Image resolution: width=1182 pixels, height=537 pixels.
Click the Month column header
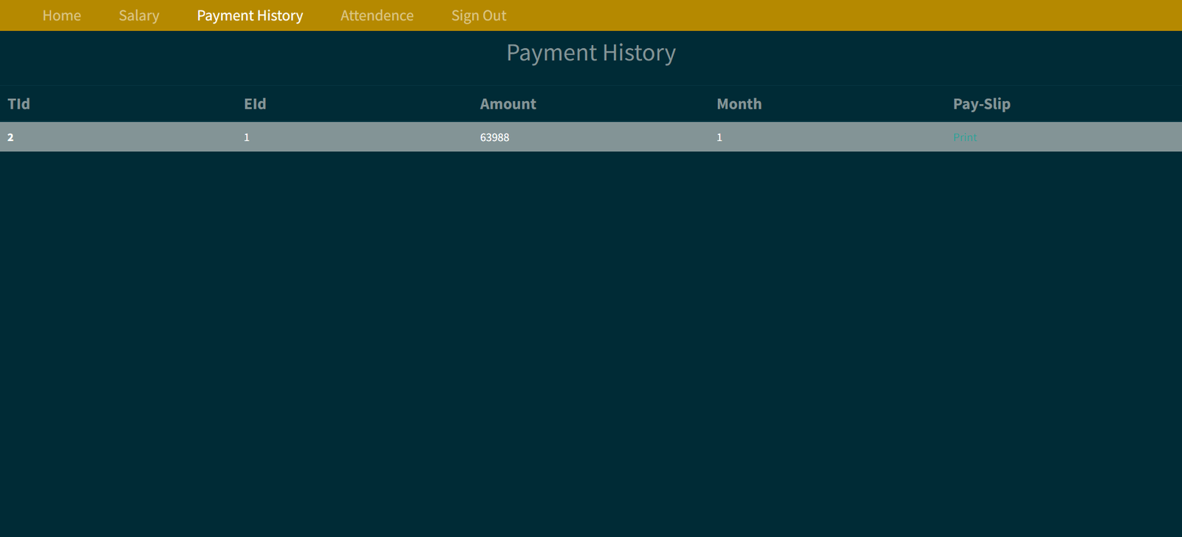[x=739, y=104]
